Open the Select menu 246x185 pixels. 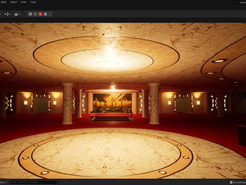pyautogui.click(x=13, y=2)
